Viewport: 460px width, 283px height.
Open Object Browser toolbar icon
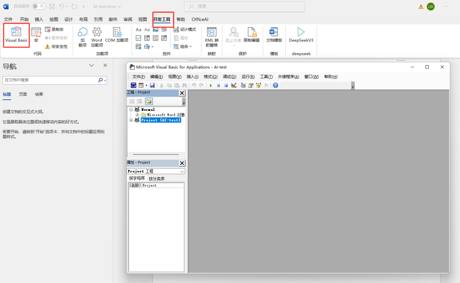[258, 85]
